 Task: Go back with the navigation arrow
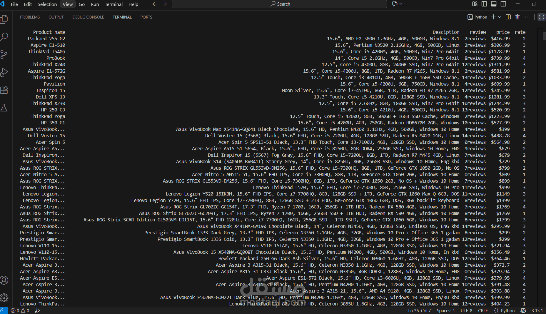coord(155,4)
